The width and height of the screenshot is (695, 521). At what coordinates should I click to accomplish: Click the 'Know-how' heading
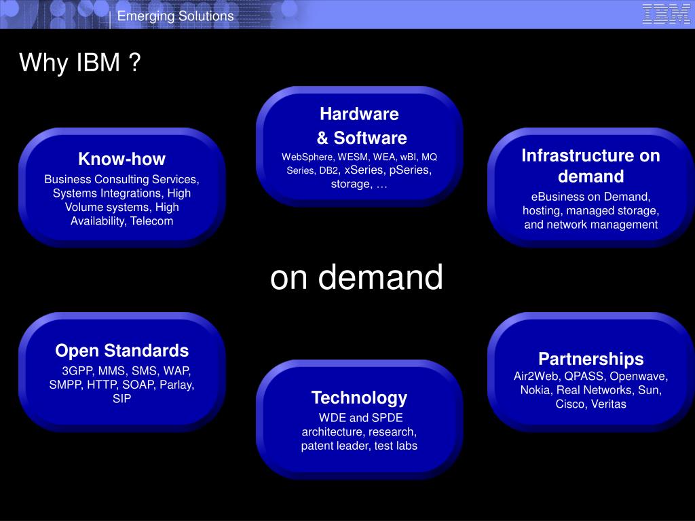point(122,159)
